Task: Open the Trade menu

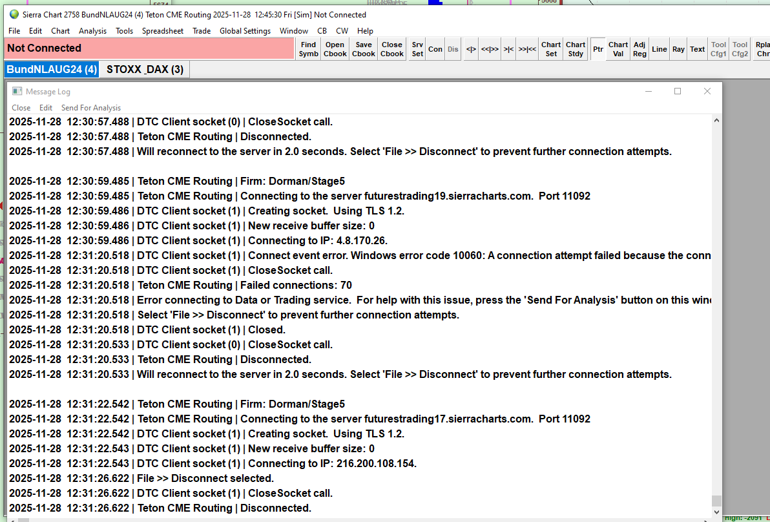Action: pyautogui.click(x=202, y=30)
